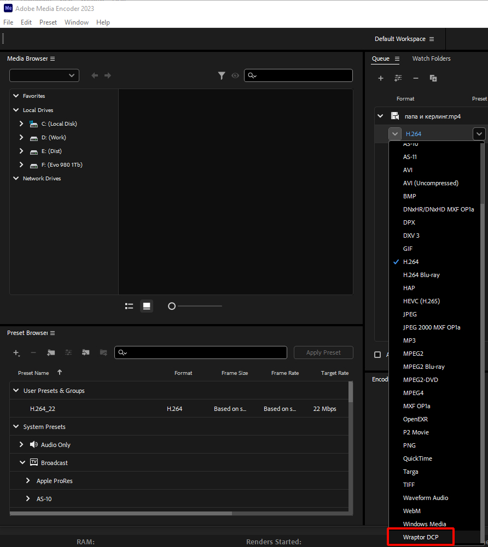Open the Preset menu in menu bar
This screenshot has width=488, height=547.
pyautogui.click(x=48, y=22)
